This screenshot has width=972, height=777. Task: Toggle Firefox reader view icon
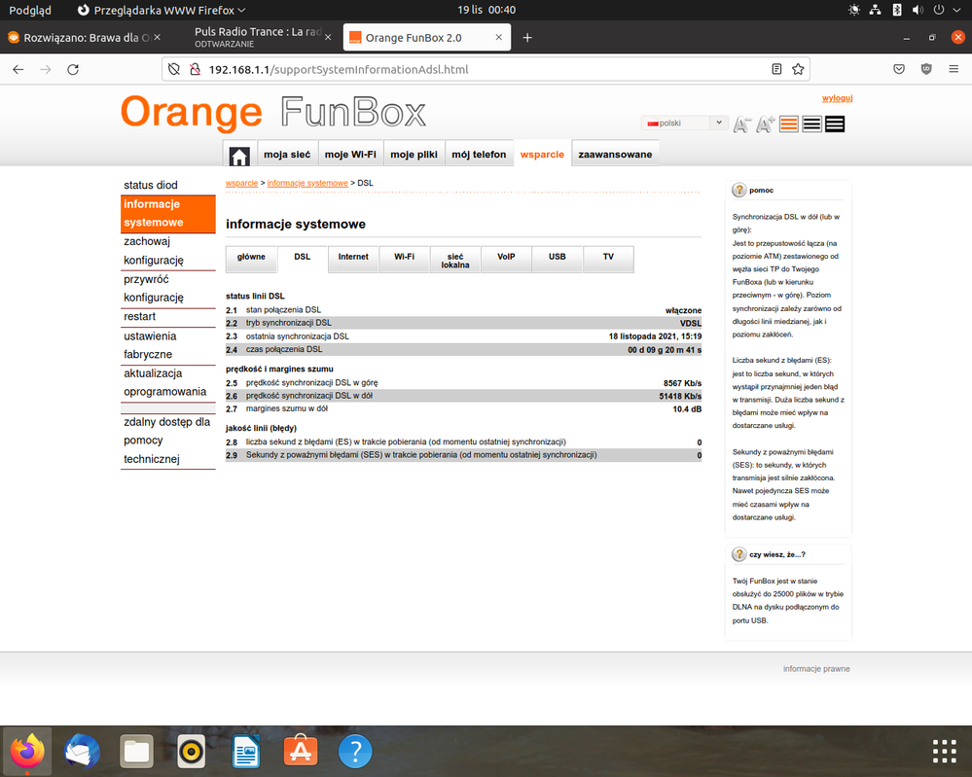coord(776,70)
